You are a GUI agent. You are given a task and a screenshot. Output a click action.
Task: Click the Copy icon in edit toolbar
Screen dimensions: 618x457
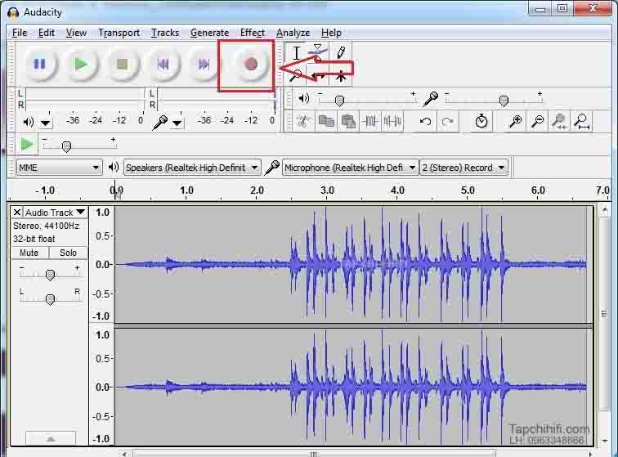coord(326,121)
